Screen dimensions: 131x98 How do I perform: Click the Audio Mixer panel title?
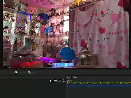(x=72, y=77)
